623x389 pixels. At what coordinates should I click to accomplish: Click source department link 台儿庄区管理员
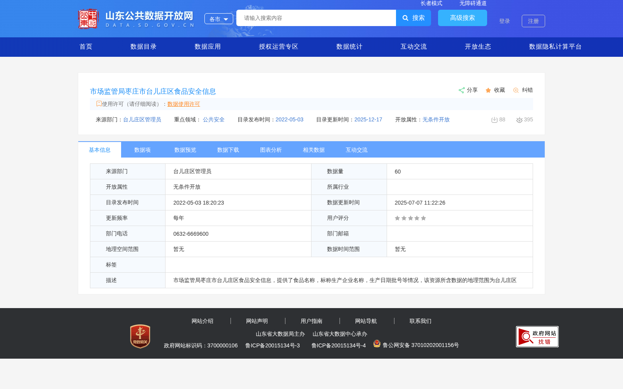pyautogui.click(x=142, y=119)
